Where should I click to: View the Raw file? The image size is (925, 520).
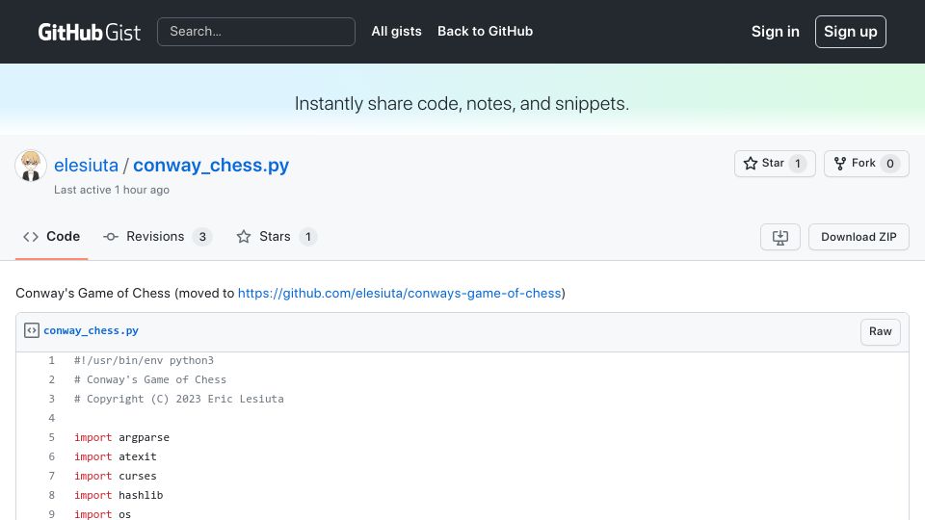pos(880,331)
